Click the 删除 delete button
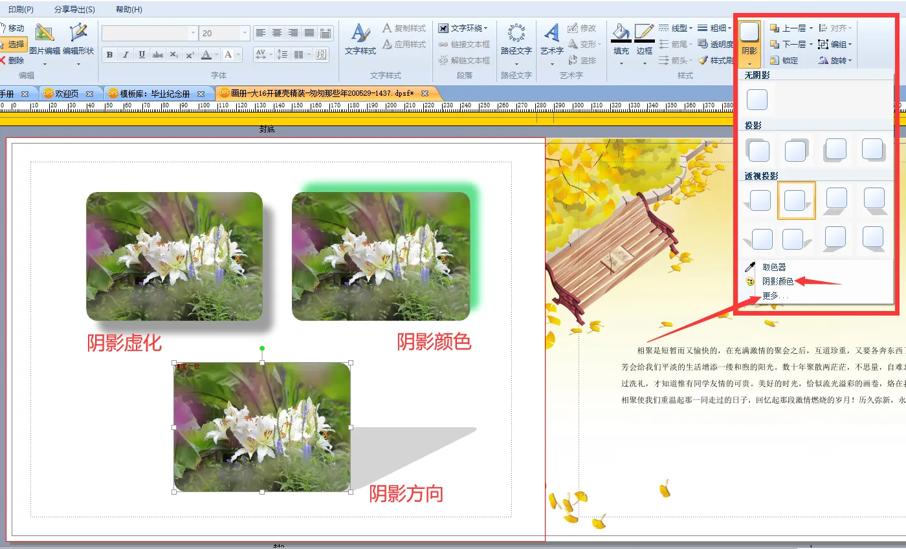Image resolution: width=906 pixels, height=549 pixels. (x=13, y=61)
